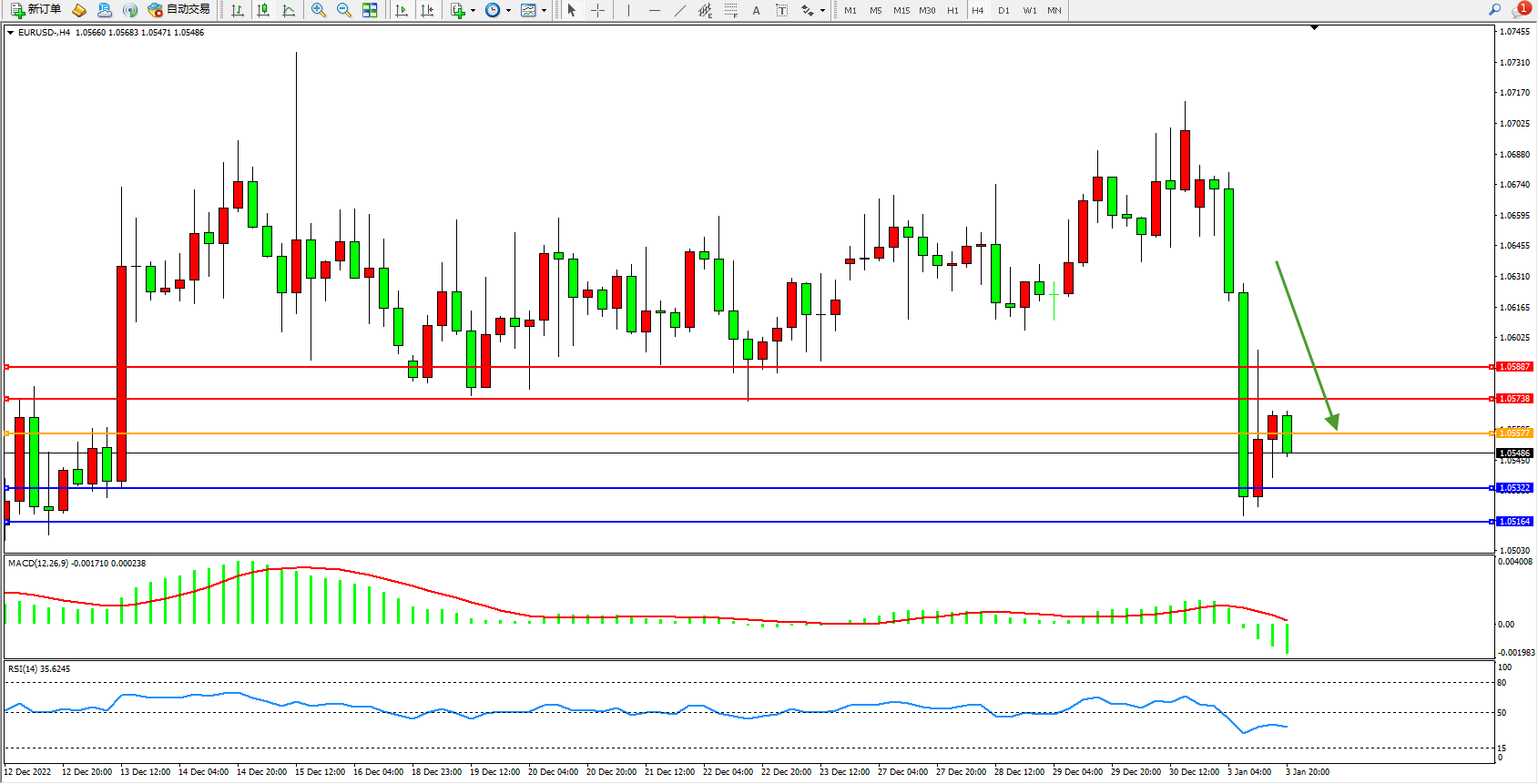Expand the periodicity clock dropdown

pos(508,11)
